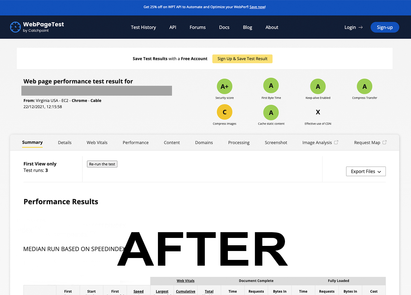411x295 pixels.
Task: Open the About navigation link
Action: click(x=272, y=27)
